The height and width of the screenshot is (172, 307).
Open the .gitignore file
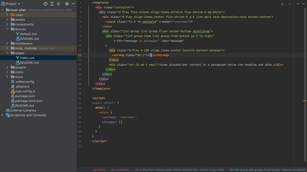coord(22,86)
